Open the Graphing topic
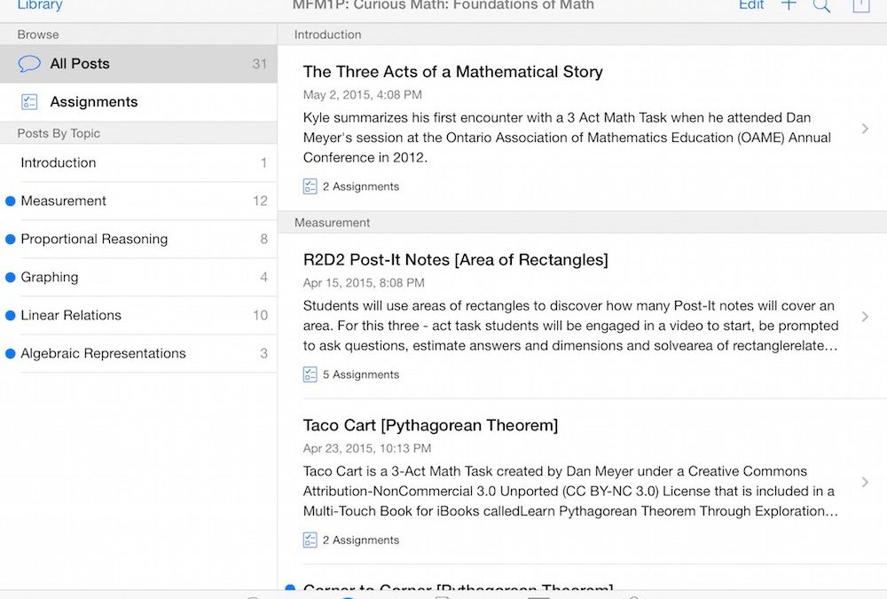The image size is (887, 599). (x=50, y=277)
